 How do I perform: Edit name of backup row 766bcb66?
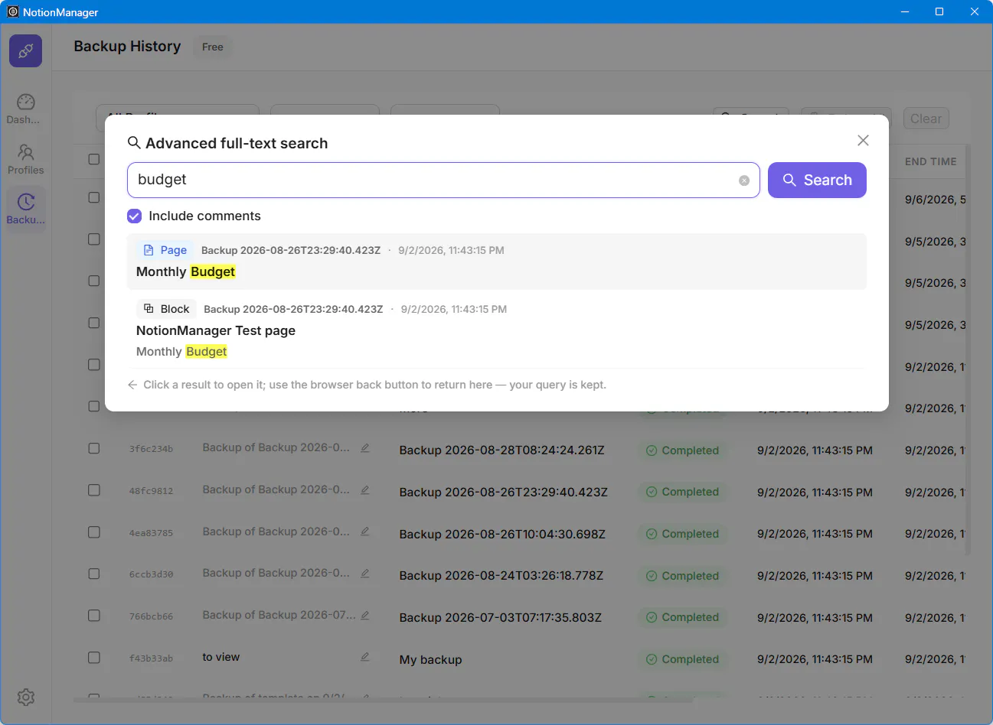pos(365,615)
